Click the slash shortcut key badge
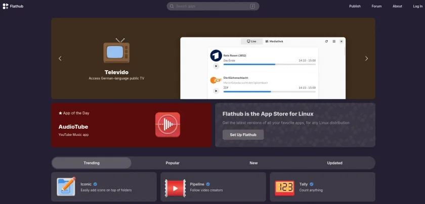The width and height of the screenshot is (425, 204). click(x=252, y=6)
